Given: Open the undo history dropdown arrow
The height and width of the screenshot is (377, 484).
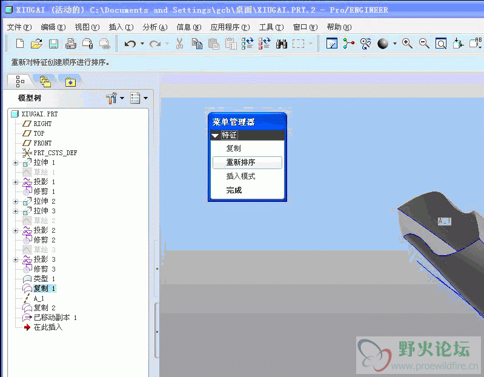Looking at the screenshot, I should [142, 44].
